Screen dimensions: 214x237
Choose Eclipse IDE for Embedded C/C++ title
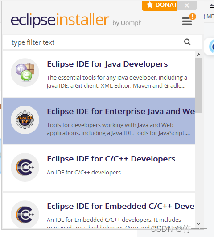pyautogui.click(x=121, y=206)
